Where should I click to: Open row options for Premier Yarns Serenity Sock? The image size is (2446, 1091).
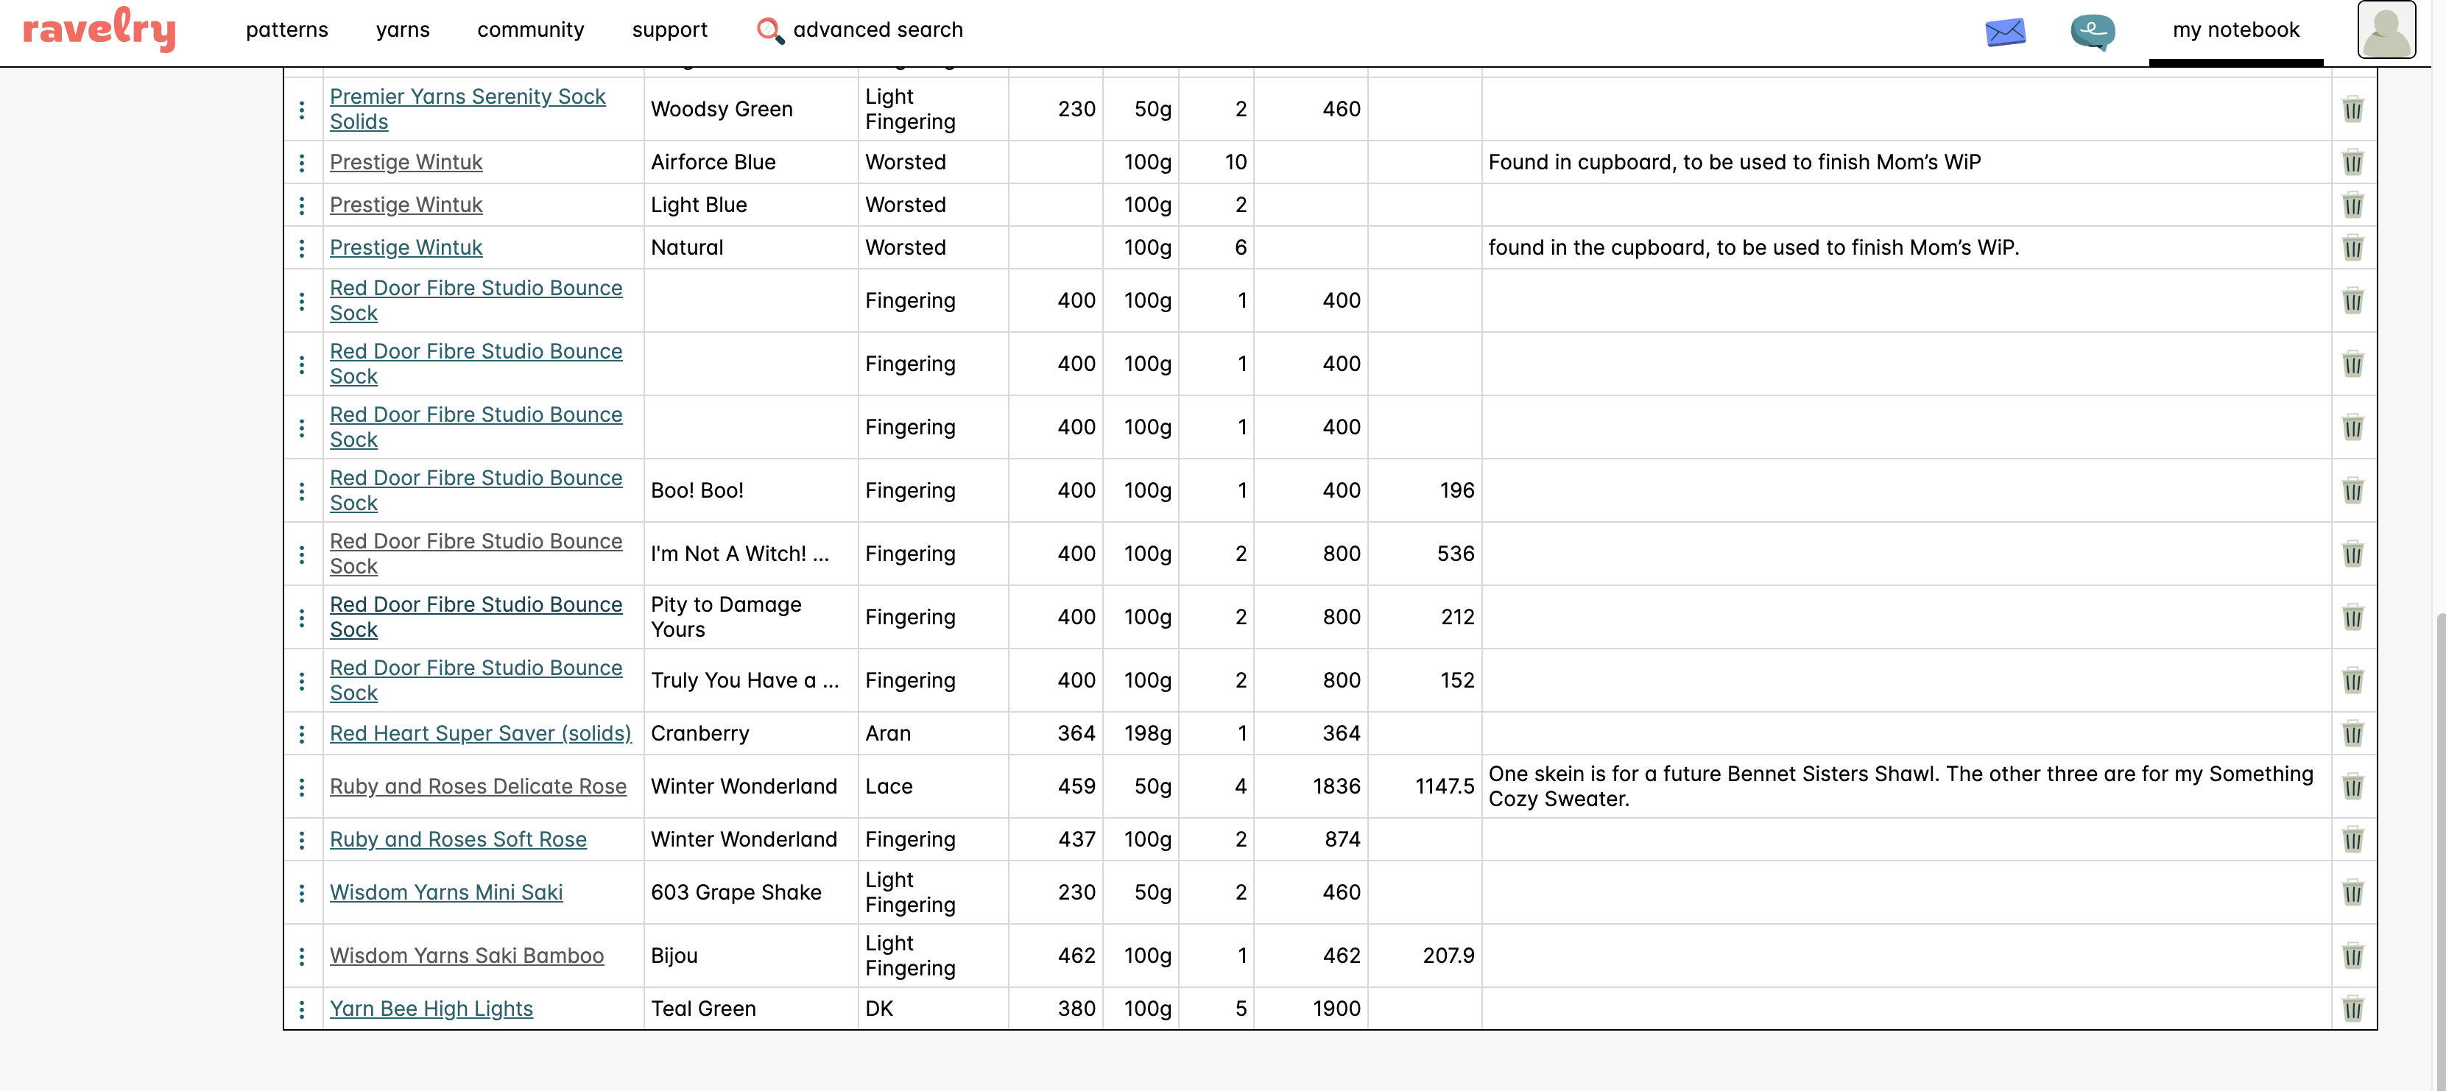(x=302, y=109)
